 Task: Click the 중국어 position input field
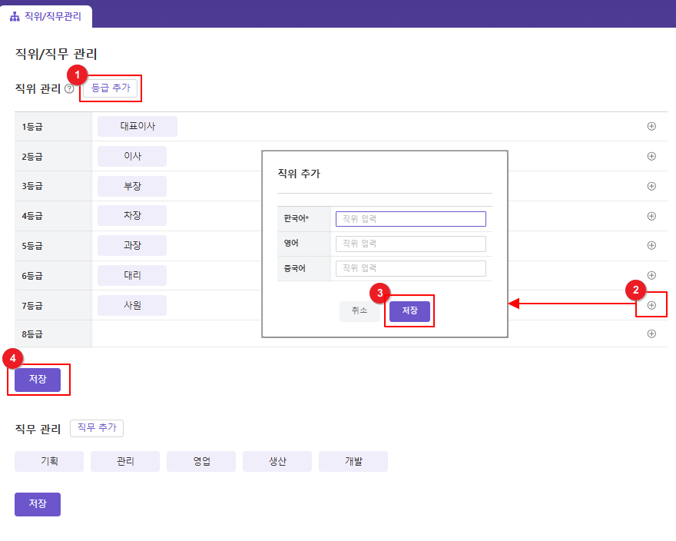pyautogui.click(x=410, y=268)
